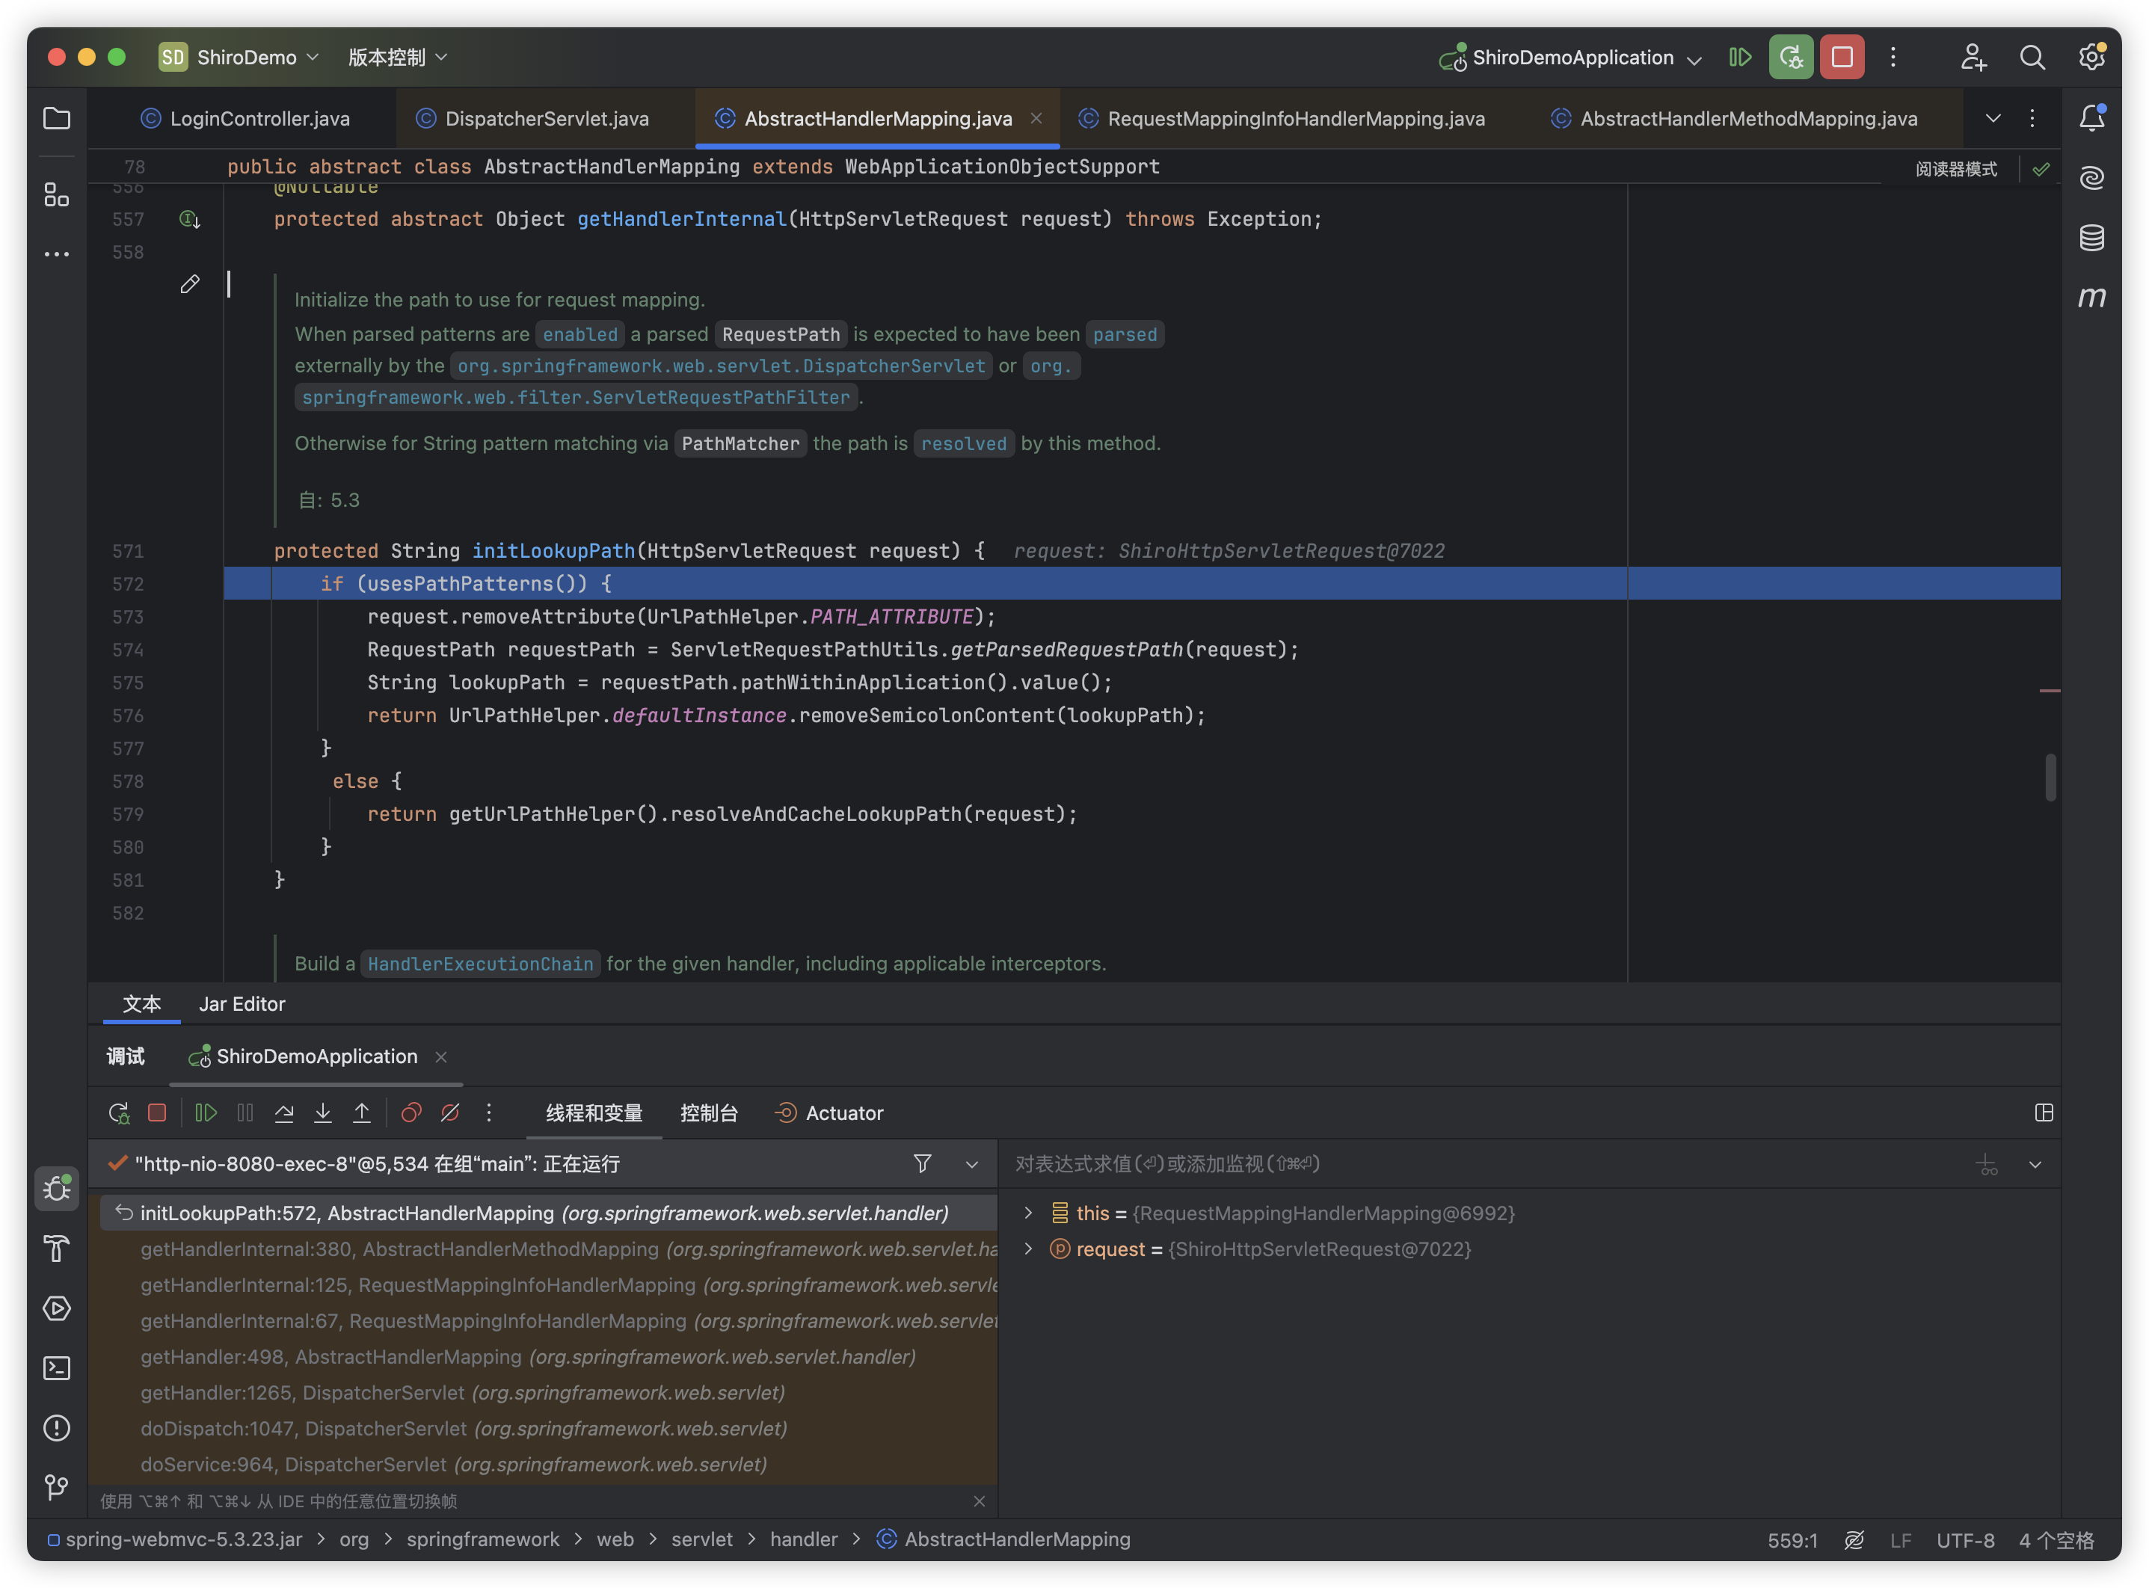Open the Maven tool window
The image size is (2149, 1588).
[x=2091, y=297]
